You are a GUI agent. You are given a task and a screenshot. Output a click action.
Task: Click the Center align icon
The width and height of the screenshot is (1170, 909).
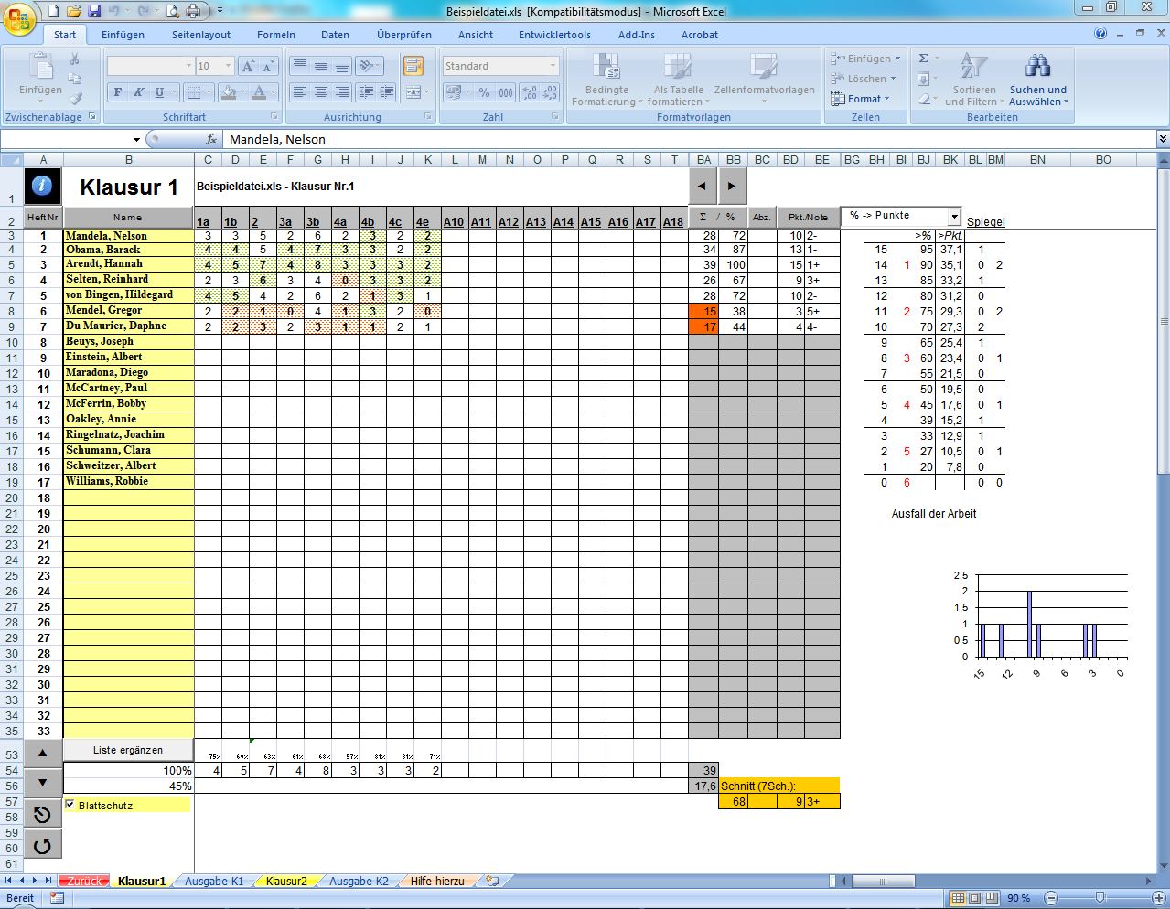pyautogui.click(x=320, y=92)
